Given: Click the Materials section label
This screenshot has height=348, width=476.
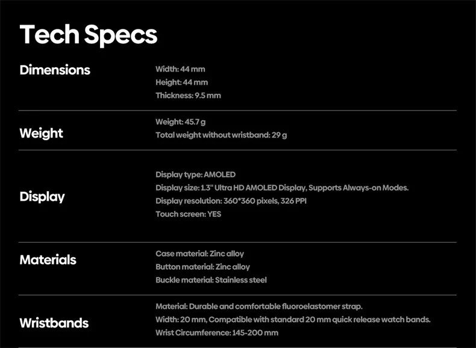Looking at the screenshot, I should click(x=48, y=260).
